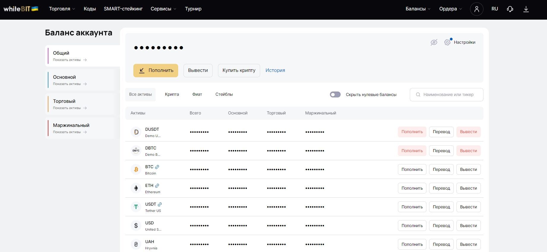Toggle balance visibility eye icon

[434, 42]
